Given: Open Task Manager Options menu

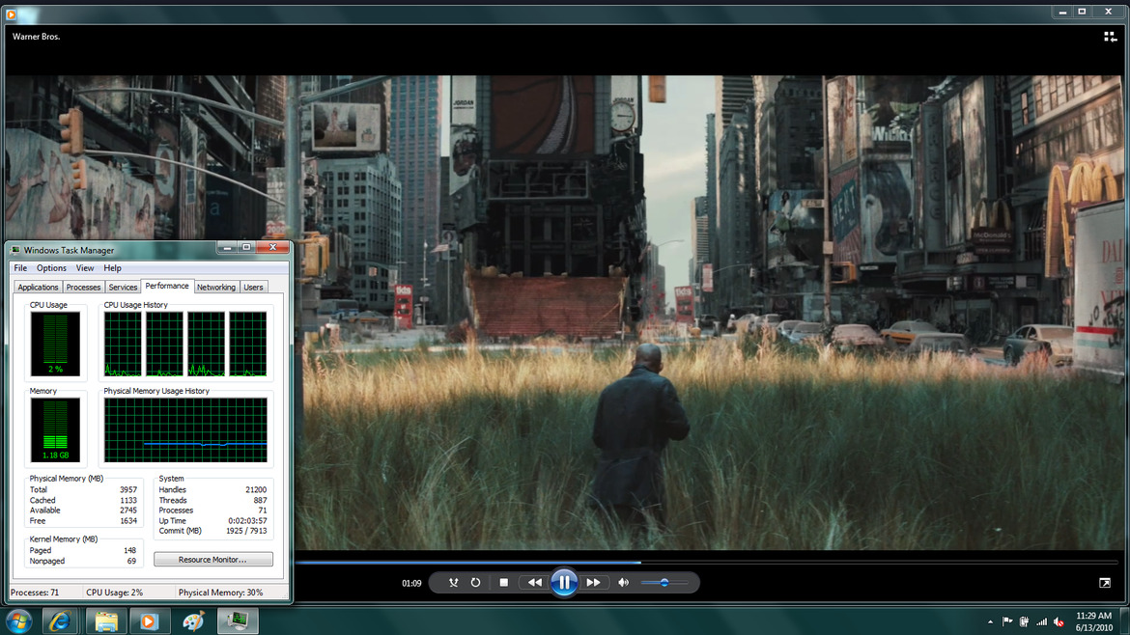Looking at the screenshot, I should [51, 268].
